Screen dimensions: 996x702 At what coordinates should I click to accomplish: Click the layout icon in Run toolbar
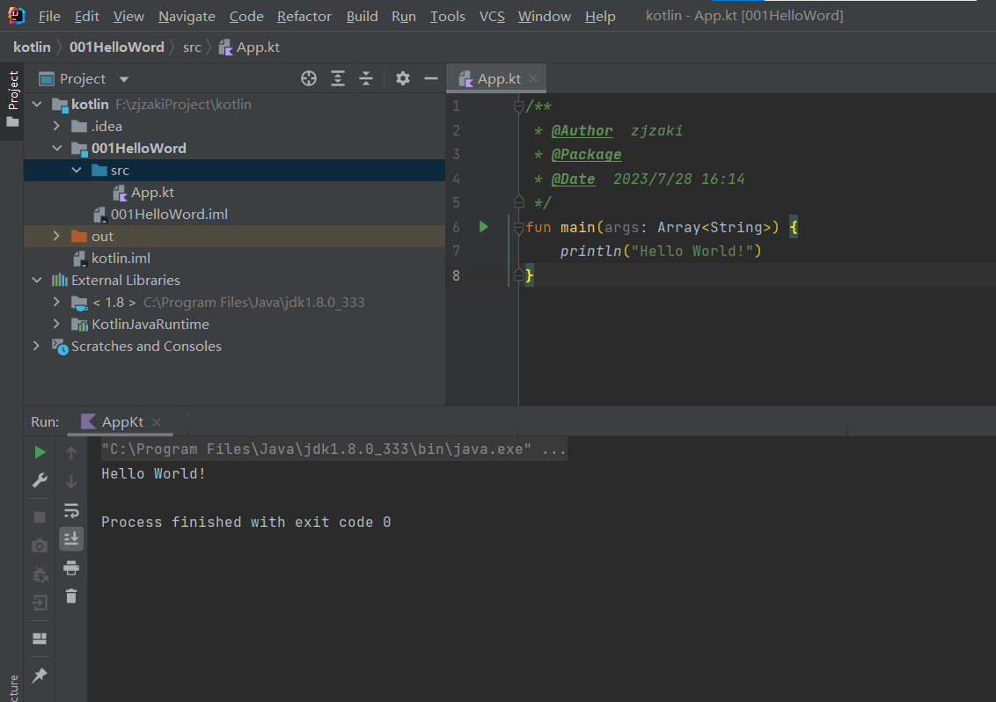[x=40, y=639]
